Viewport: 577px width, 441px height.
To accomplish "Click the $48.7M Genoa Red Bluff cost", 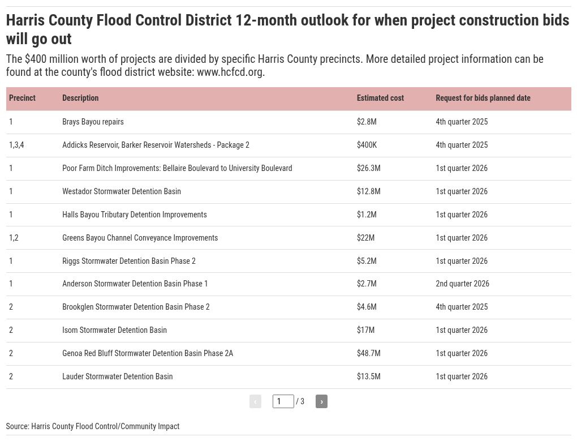I will click(x=368, y=353).
